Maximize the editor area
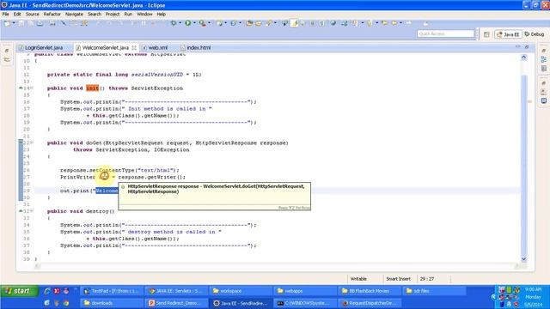Image resolution: width=550 pixels, height=309 pixels. click(527, 46)
